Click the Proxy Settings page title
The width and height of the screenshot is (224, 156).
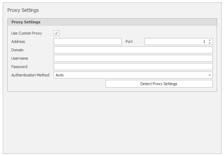23,10
